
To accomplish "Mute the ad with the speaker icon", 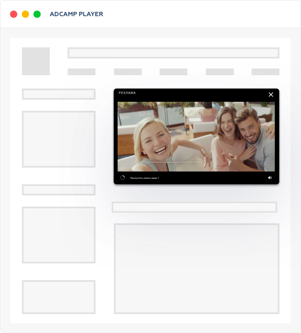I will pos(270,178).
